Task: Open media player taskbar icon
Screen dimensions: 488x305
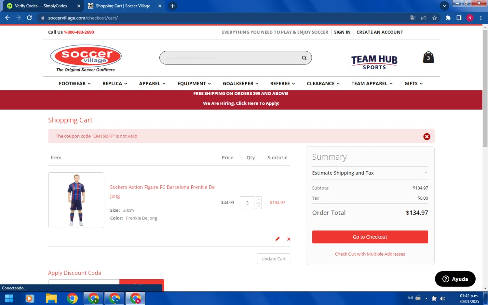Action: 30,298
